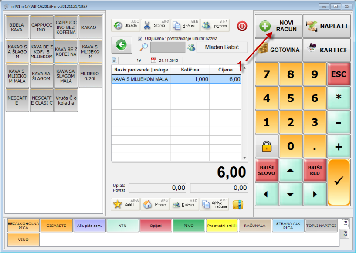This screenshot has height=253, width=356.
Task: Click the padlock lock button
Action: coord(267,146)
